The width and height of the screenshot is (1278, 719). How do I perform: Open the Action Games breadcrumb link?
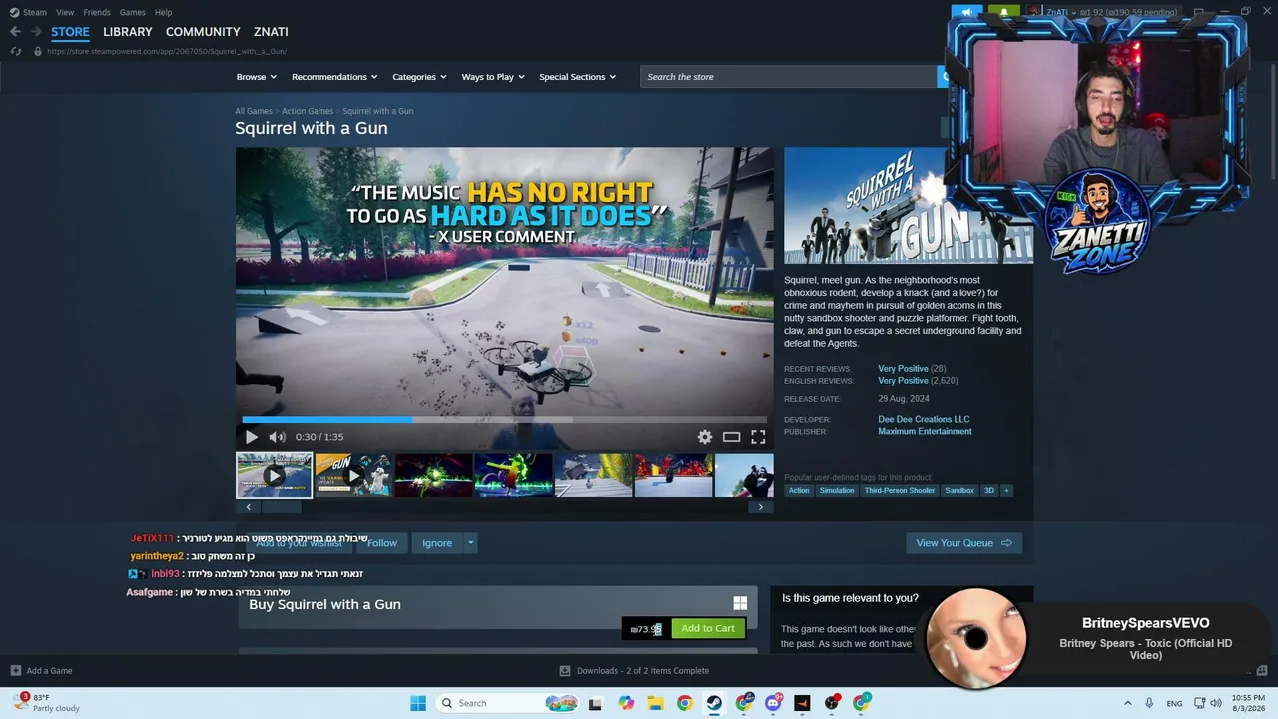click(308, 111)
